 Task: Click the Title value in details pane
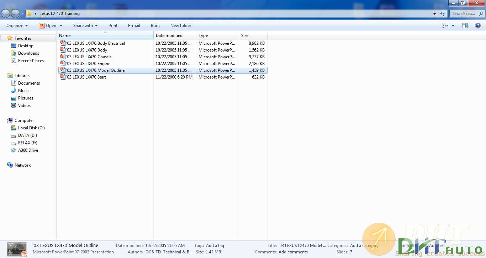point(302,246)
